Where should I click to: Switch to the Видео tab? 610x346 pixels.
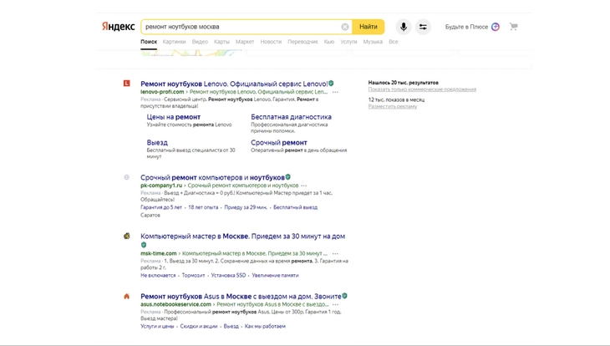coord(200,42)
